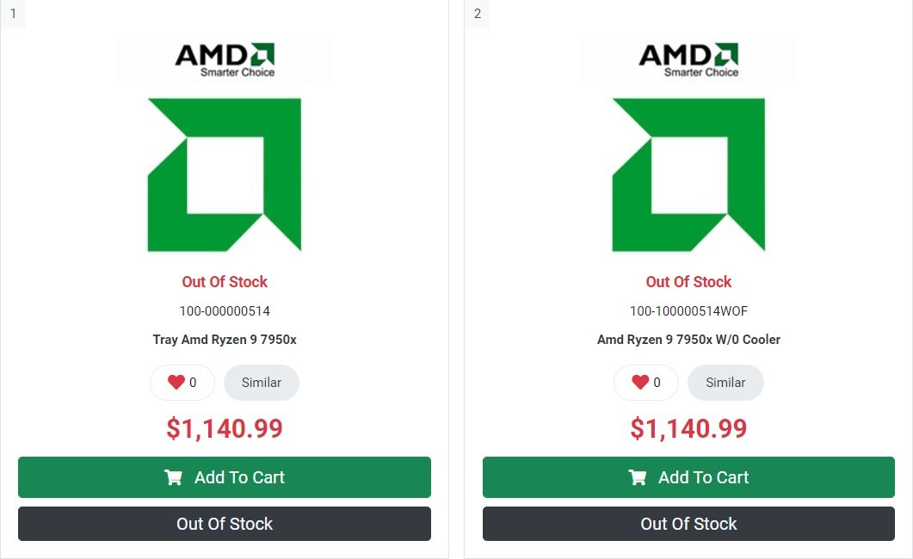
Task: Add Tray Amd Ryzen 9 7950x to cart
Action: (225, 477)
